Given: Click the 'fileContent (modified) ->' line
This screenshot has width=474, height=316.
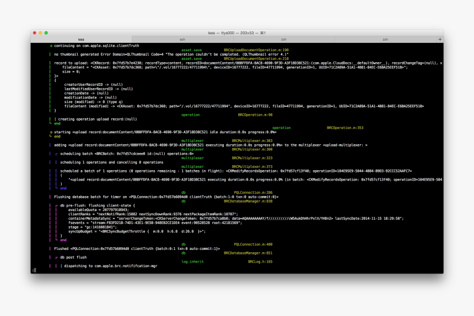Looking at the screenshot, I should [244, 106].
